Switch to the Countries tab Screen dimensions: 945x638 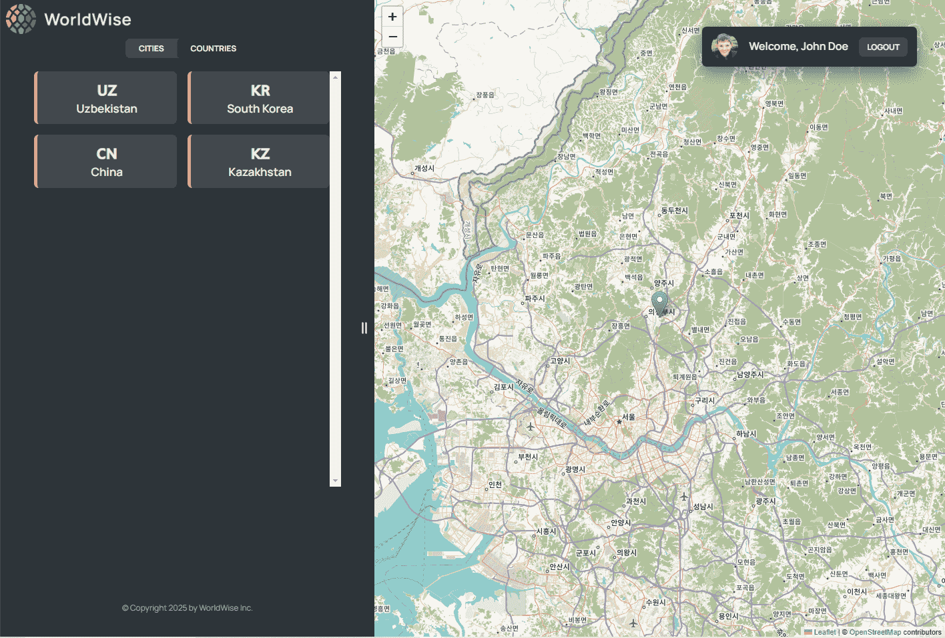coord(213,48)
